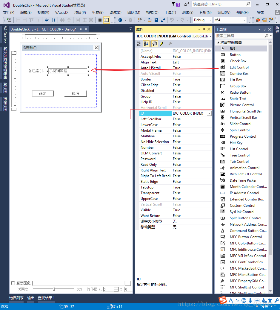This screenshot has width=280, height=310.
Task: Open the VAssistX menu
Action: 62,13
